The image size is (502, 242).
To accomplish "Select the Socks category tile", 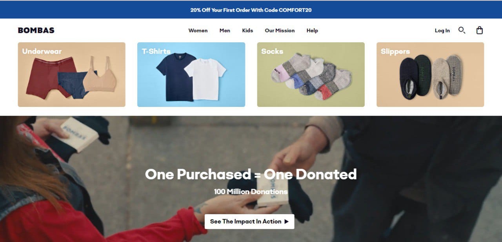I will pyautogui.click(x=311, y=74).
